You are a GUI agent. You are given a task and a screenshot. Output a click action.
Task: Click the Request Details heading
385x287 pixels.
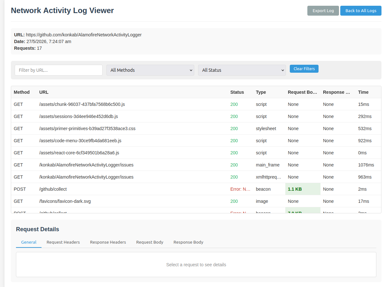pos(37,229)
